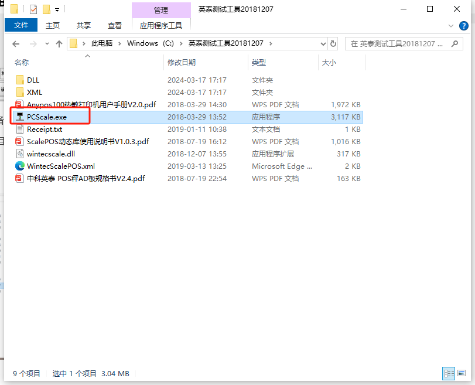Click the back navigation arrow
Viewport: 475px width, 385px height.
click(16, 44)
